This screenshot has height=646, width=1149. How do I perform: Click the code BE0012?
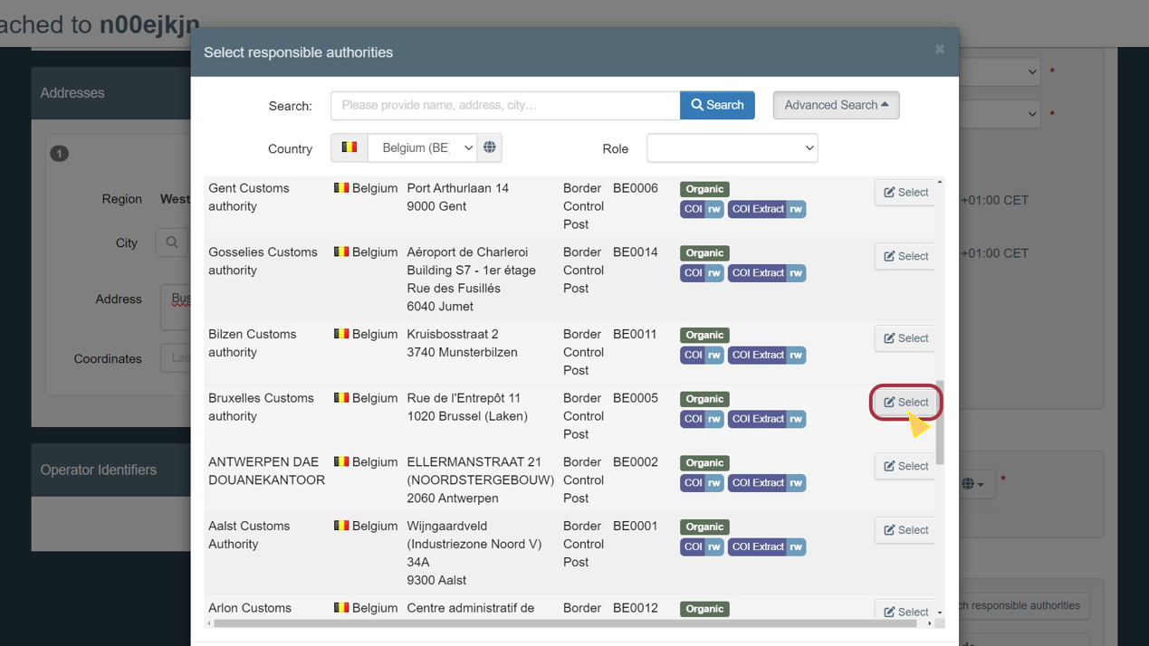tap(636, 608)
